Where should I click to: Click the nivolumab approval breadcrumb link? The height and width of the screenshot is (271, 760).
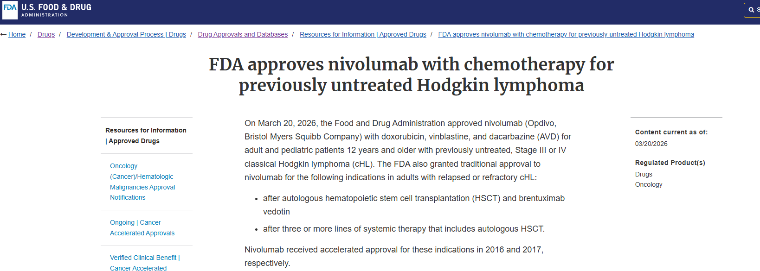(566, 35)
